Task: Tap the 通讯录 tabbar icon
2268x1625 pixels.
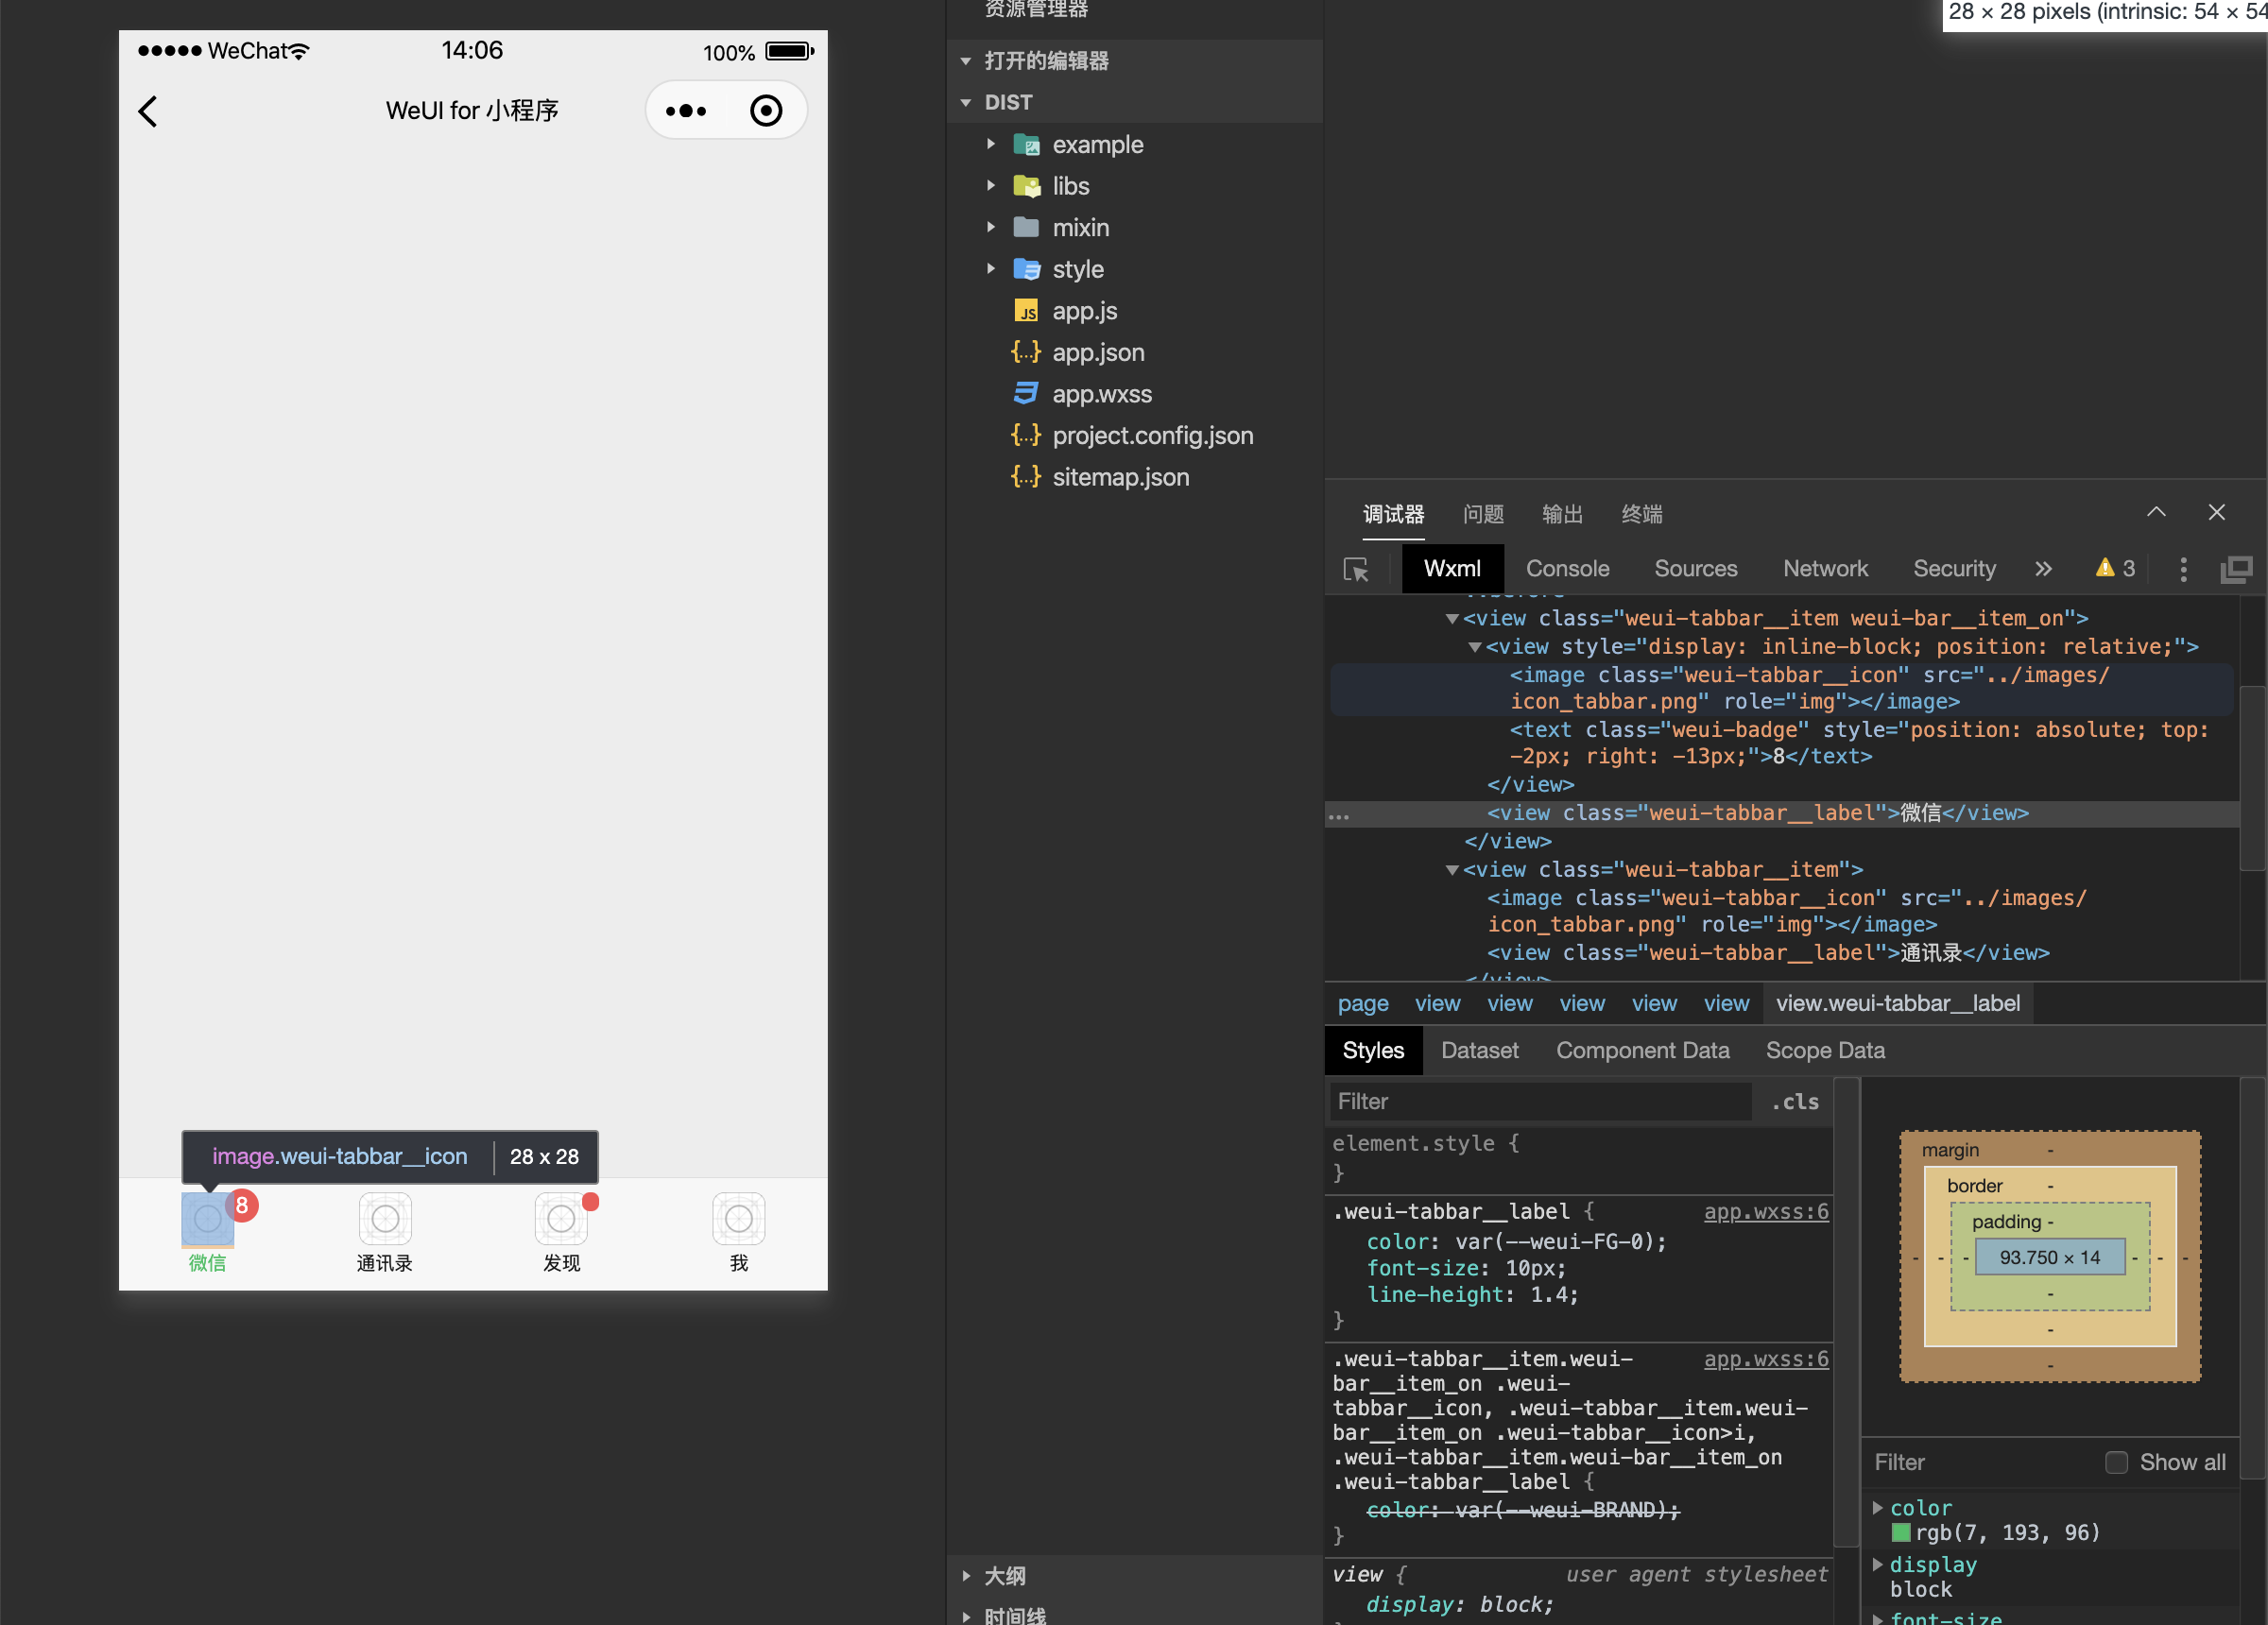Action: tap(385, 1218)
